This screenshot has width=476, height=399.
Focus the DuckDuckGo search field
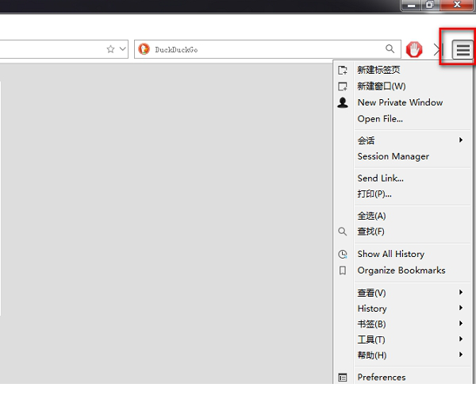point(267,49)
